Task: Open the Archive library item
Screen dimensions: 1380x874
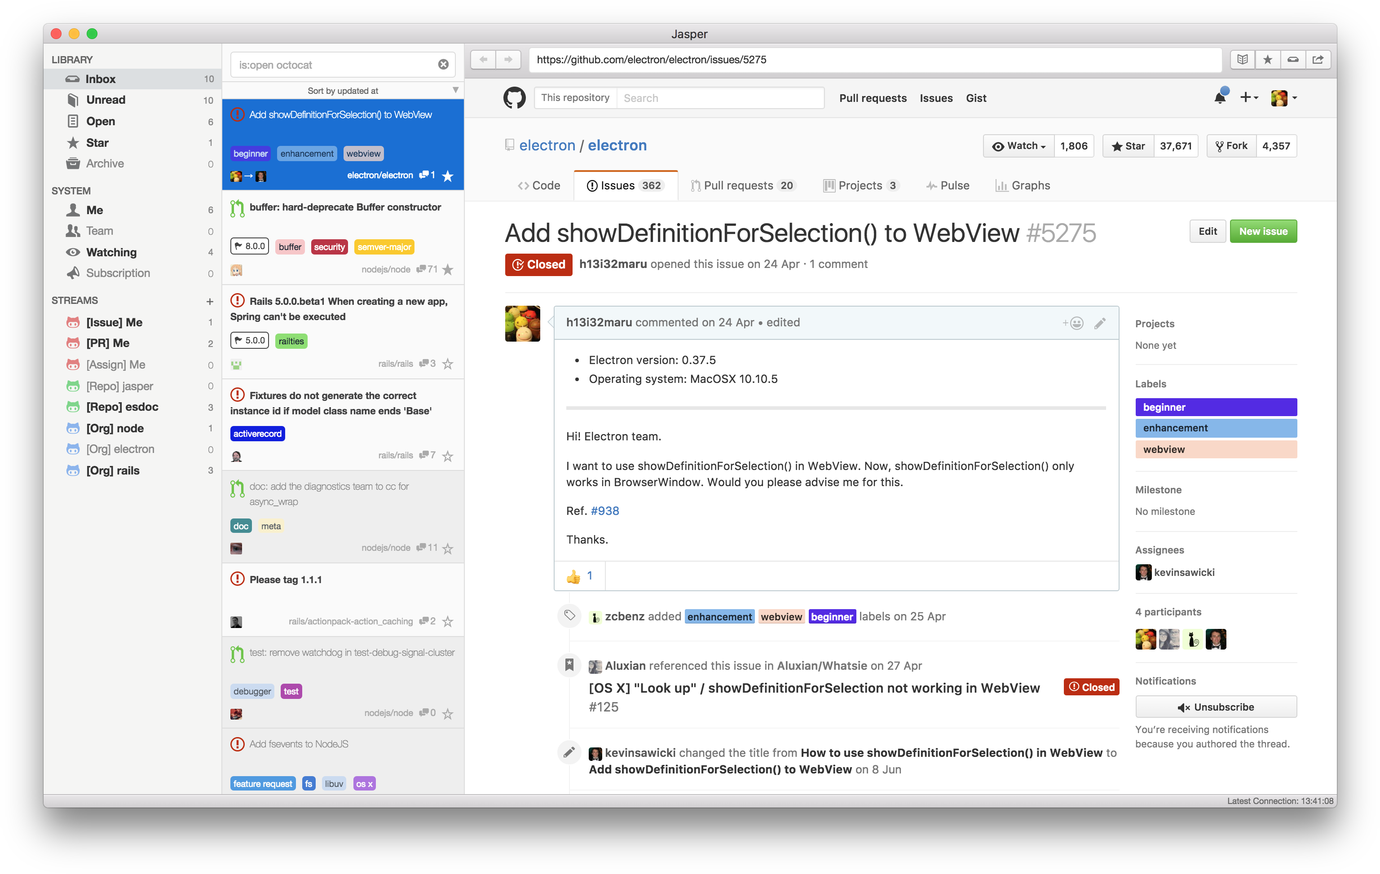Action: coord(133,164)
